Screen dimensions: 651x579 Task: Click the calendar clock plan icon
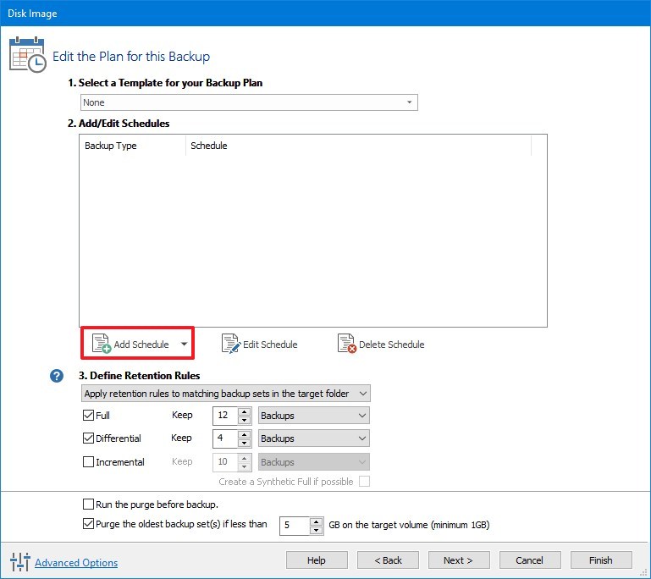[x=27, y=54]
